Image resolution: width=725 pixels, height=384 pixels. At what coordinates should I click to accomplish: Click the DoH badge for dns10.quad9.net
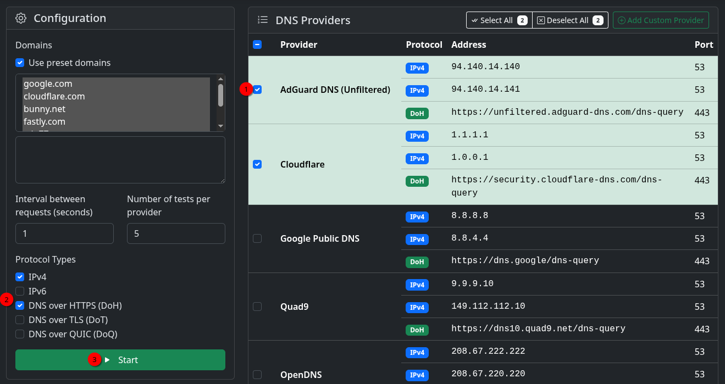pos(417,330)
